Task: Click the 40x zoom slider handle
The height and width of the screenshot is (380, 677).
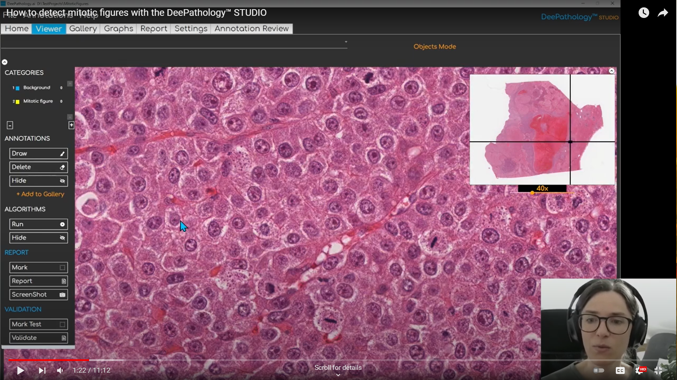Action: pos(532,193)
